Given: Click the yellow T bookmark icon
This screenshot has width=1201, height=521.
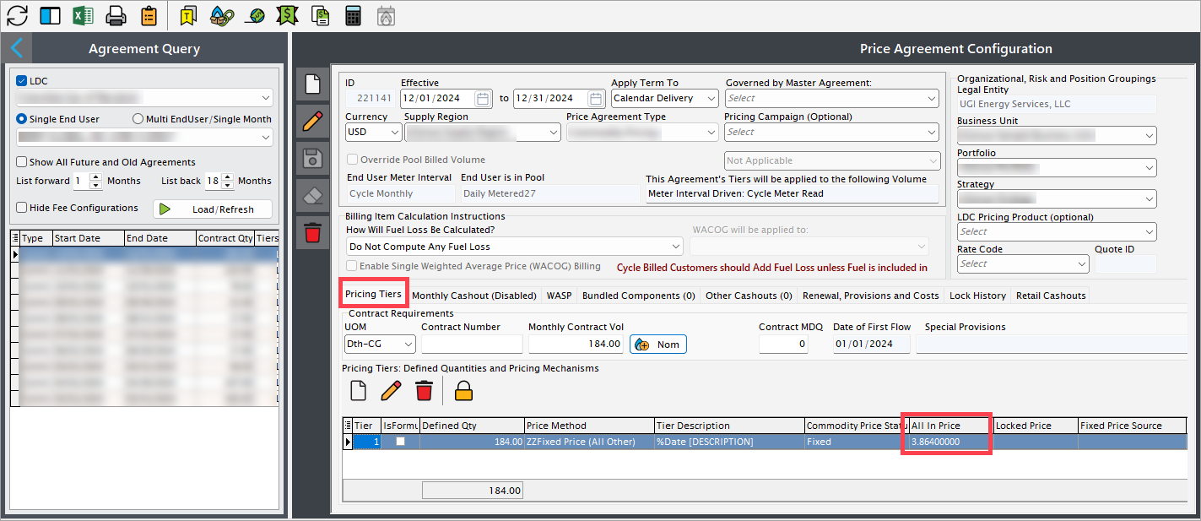Looking at the screenshot, I should coord(188,15).
